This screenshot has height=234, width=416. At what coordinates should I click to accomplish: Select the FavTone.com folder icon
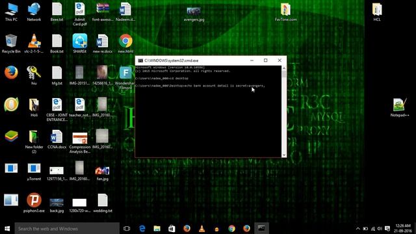coord(285,12)
